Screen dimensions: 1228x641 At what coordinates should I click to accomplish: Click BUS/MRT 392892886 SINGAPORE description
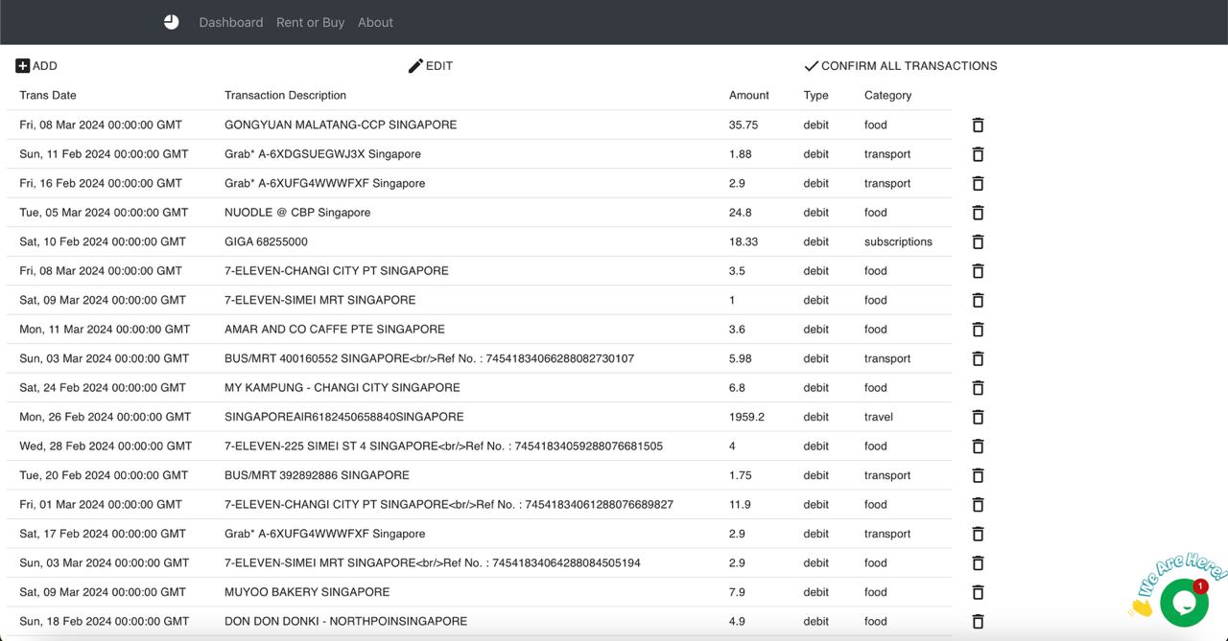[317, 475]
